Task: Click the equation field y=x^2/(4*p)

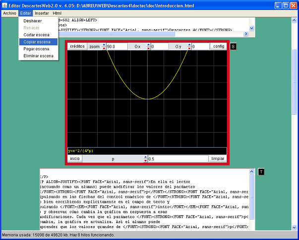Action: [x=147, y=151]
